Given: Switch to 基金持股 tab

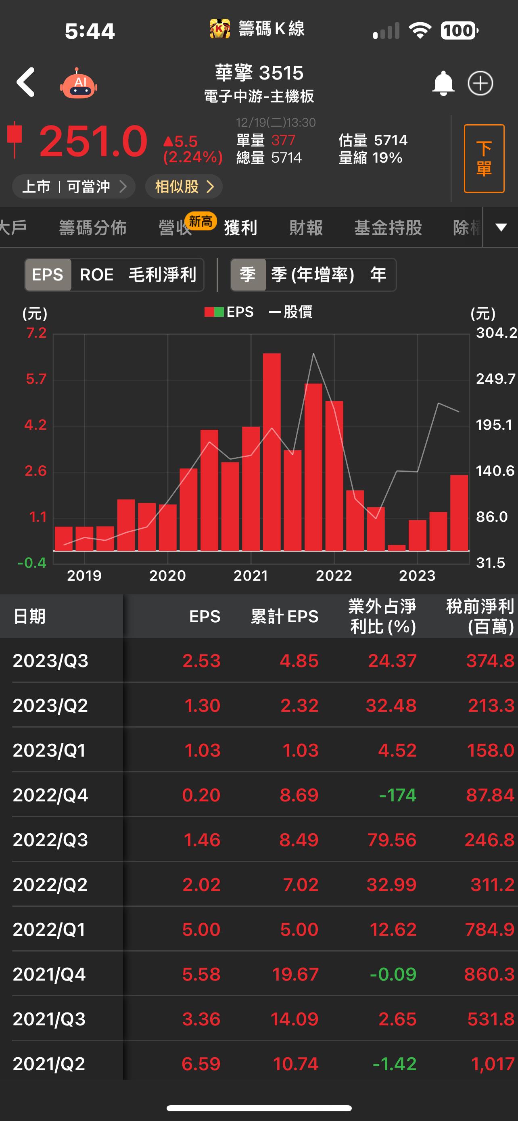Looking at the screenshot, I should pos(388,228).
